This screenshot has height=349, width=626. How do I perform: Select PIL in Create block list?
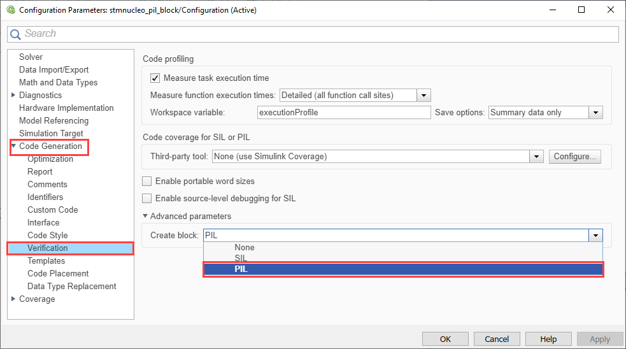tap(402, 269)
